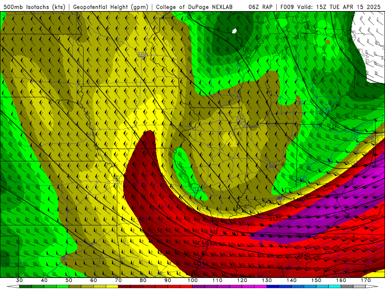Click the 160 value on the color scale

(341, 280)
